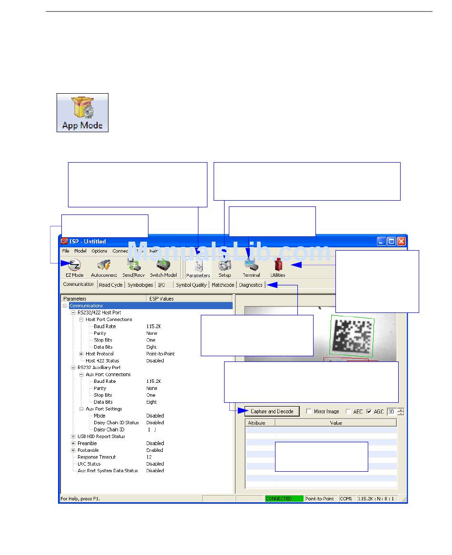The width and height of the screenshot is (452, 555).
Task: Open the Model menu
Action: coord(80,251)
